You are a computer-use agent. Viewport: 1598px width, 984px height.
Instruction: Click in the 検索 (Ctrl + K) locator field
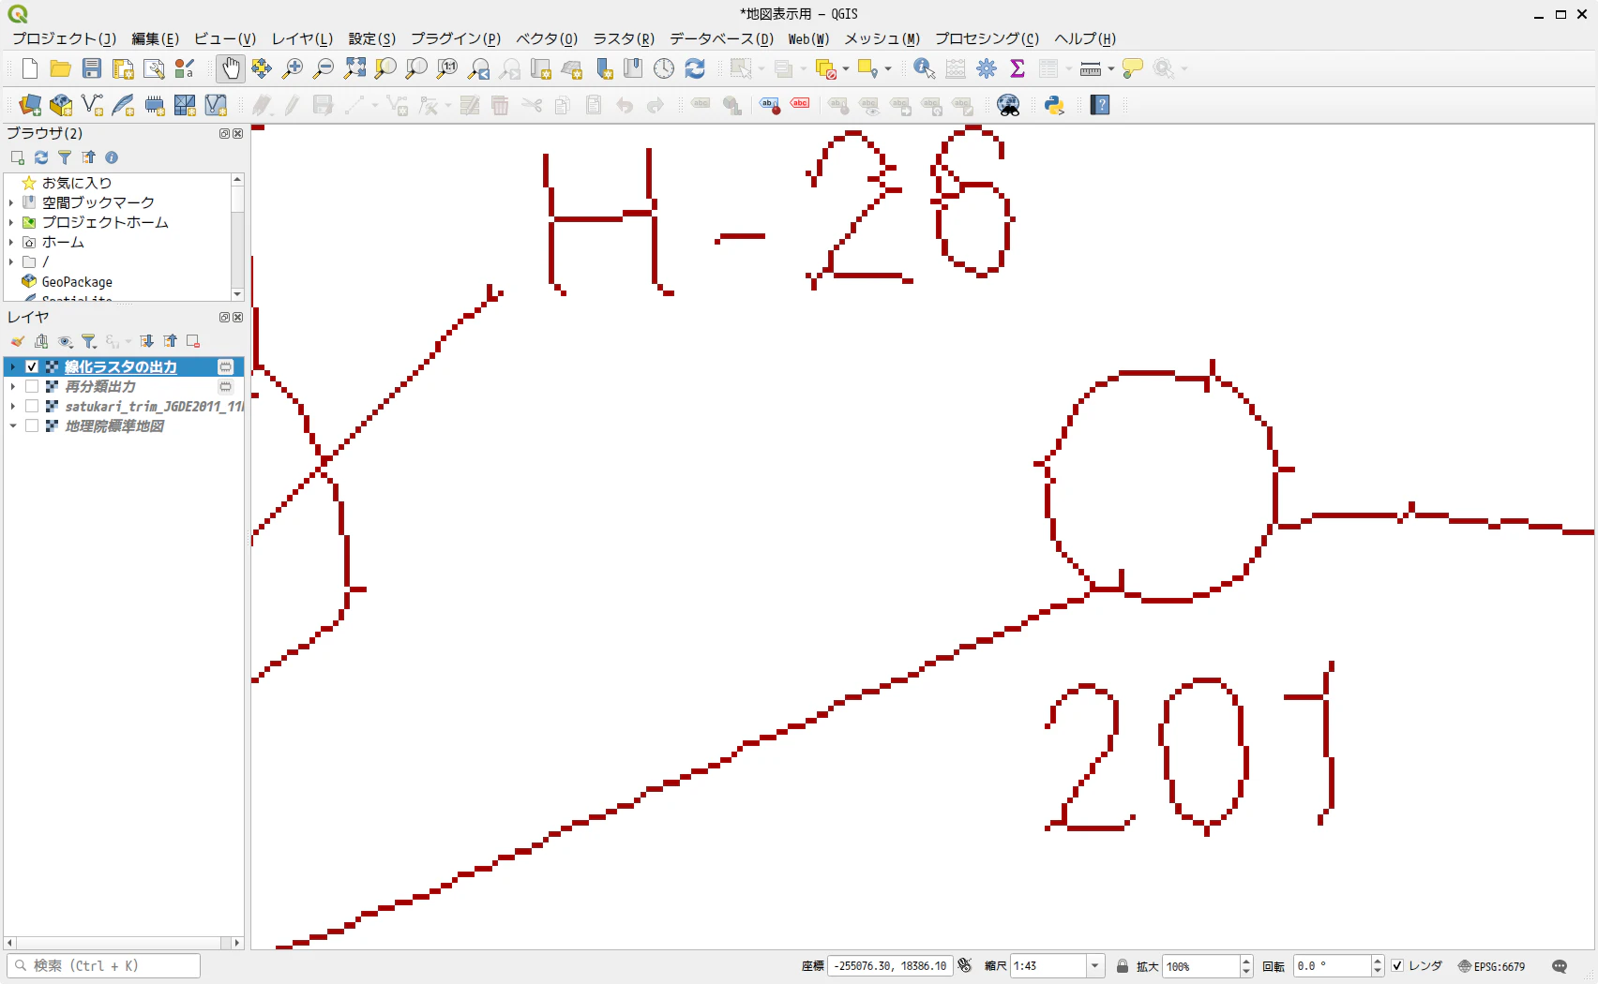point(103,965)
